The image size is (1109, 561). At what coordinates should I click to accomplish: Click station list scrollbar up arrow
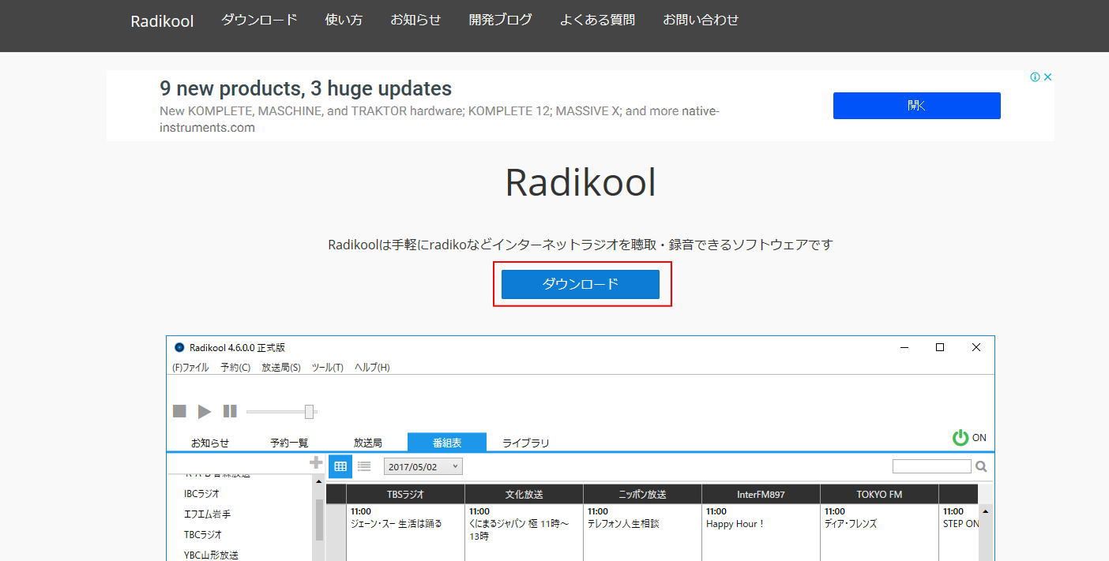tap(319, 481)
